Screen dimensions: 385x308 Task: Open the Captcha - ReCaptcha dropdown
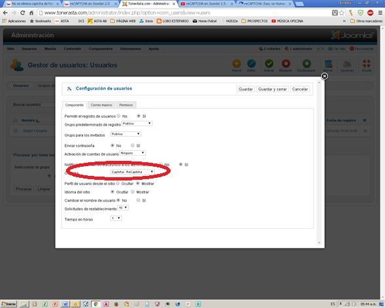pyautogui.click(x=132, y=172)
